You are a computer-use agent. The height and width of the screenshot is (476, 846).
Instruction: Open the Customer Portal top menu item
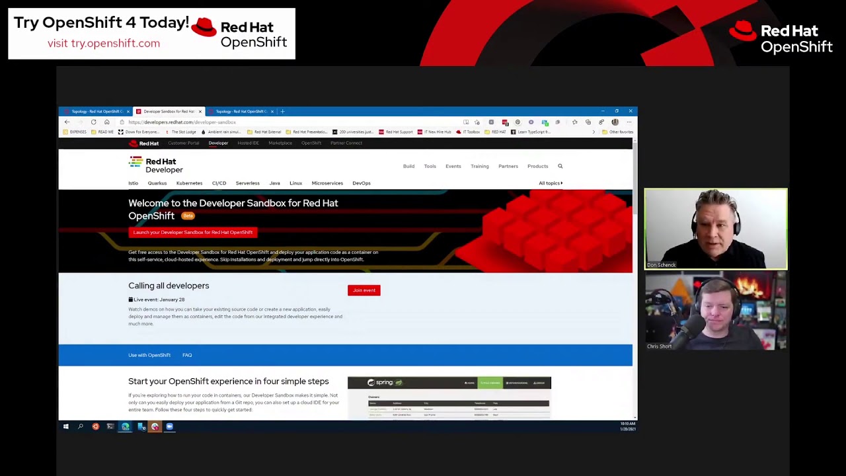point(183,143)
